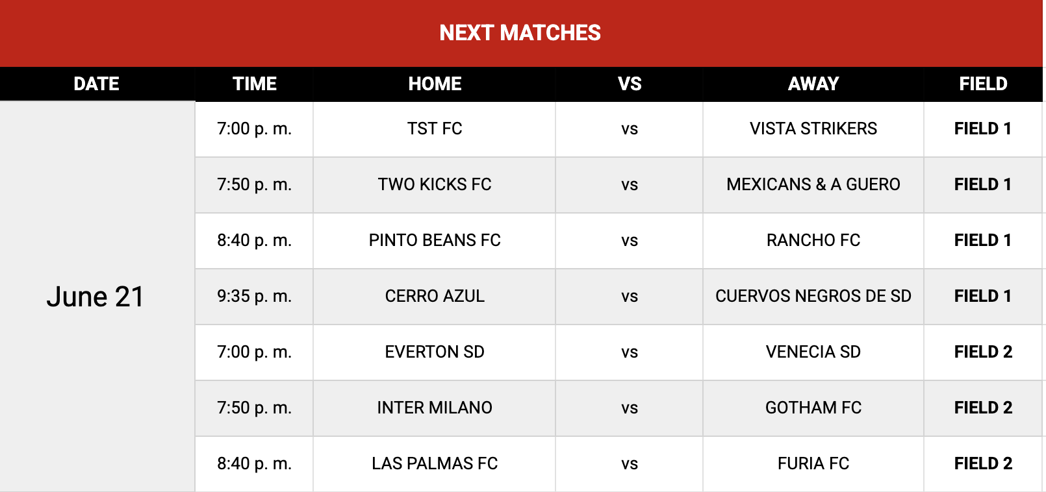The width and height of the screenshot is (1046, 492).
Task: Select FIELD 2 for FURIA FC match
Action: [983, 463]
